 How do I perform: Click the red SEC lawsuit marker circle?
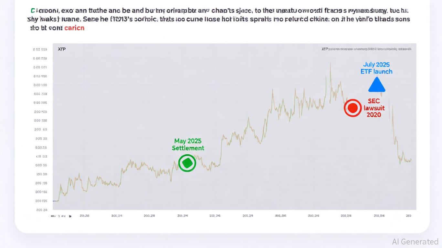(x=353, y=108)
